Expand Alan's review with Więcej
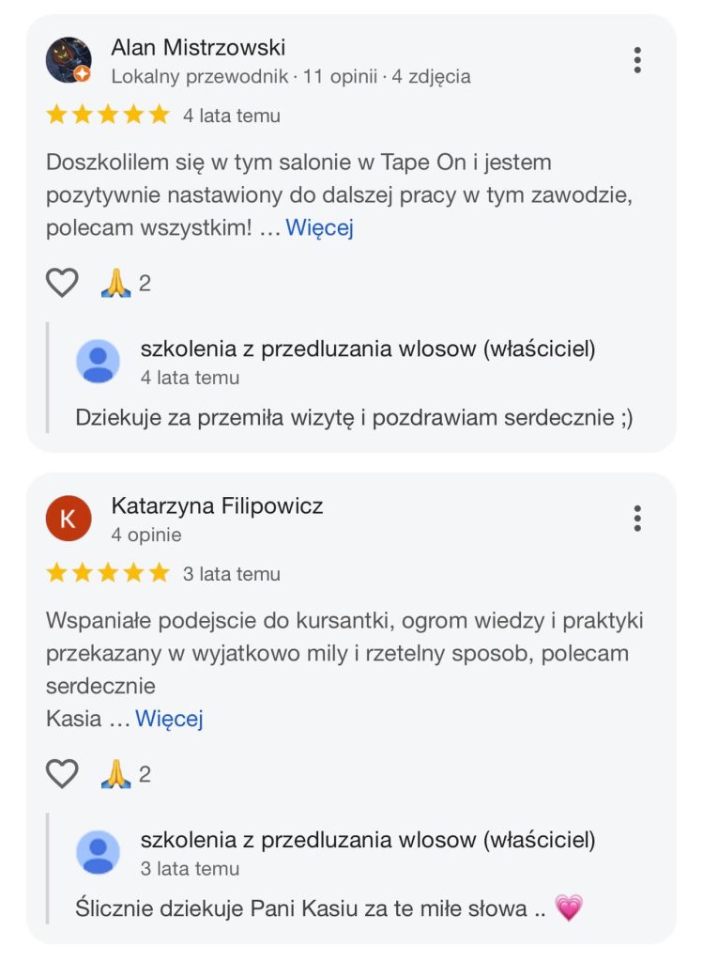The width and height of the screenshot is (703, 962). 319,227
